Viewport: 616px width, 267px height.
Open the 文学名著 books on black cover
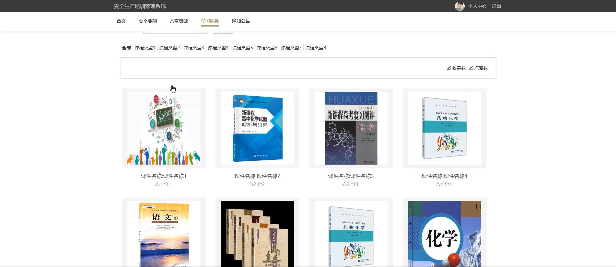pyautogui.click(x=257, y=234)
